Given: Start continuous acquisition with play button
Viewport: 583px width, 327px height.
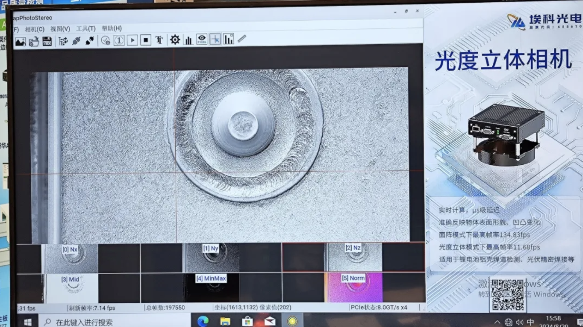Looking at the screenshot, I should [132, 40].
